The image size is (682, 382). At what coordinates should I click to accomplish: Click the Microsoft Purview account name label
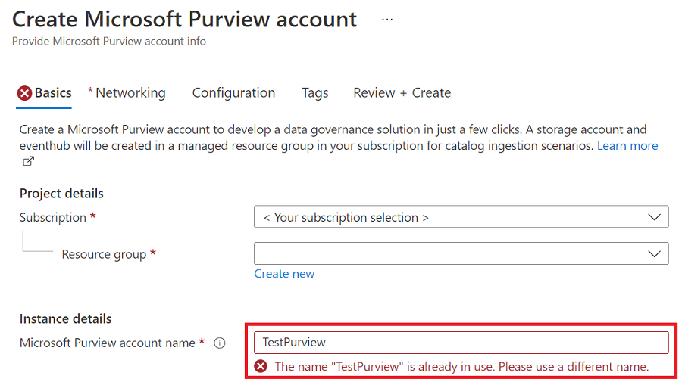tap(108, 343)
